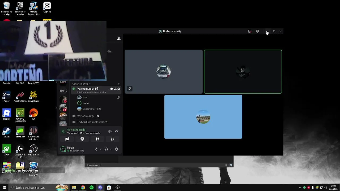Turn on camera in Discord voice panel
Viewport: 340px width, 191px height.
click(67, 139)
